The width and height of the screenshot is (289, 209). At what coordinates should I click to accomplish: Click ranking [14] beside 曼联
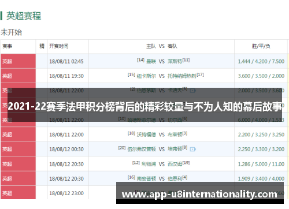pyautogui.click(x=140, y=60)
